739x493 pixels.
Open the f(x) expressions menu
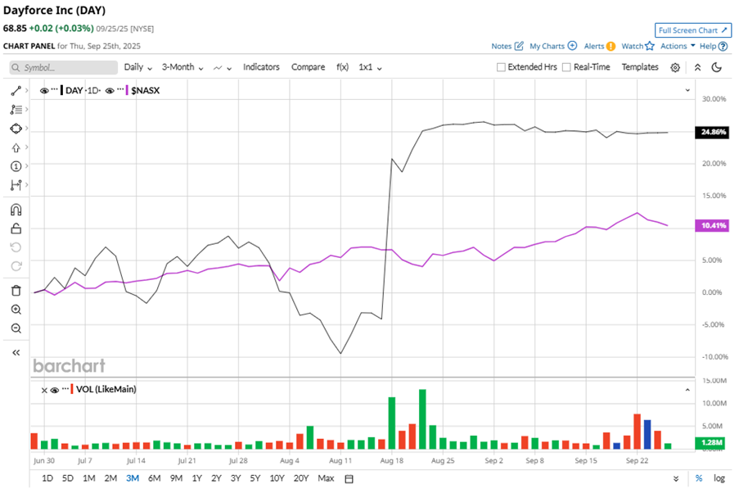pyautogui.click(x=343, y=67)
